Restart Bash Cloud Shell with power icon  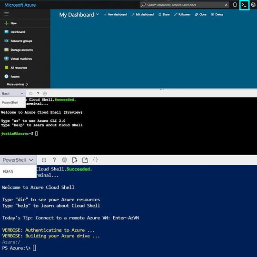click(30, 93)
